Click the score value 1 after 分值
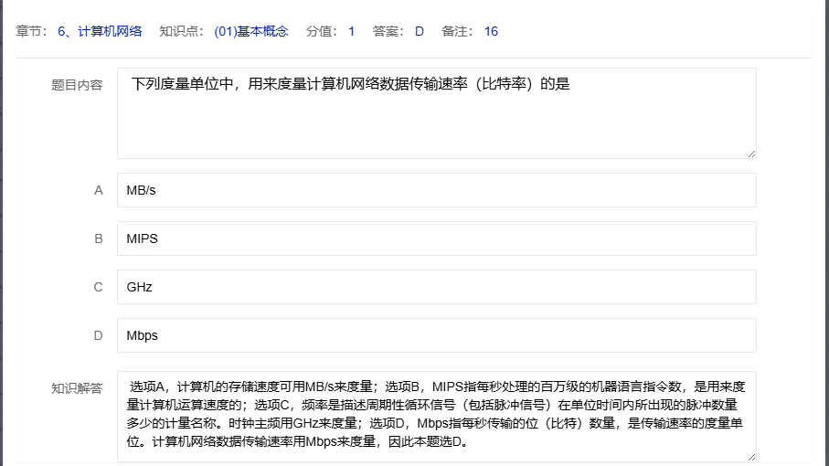829x466 pixels. [352, 31]
